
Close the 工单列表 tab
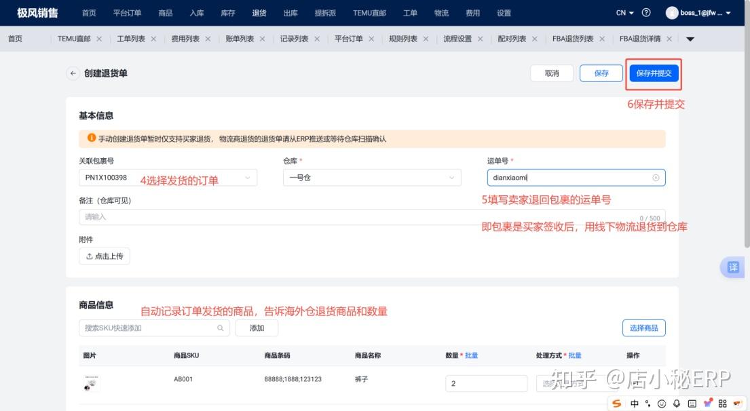point(153,39)
